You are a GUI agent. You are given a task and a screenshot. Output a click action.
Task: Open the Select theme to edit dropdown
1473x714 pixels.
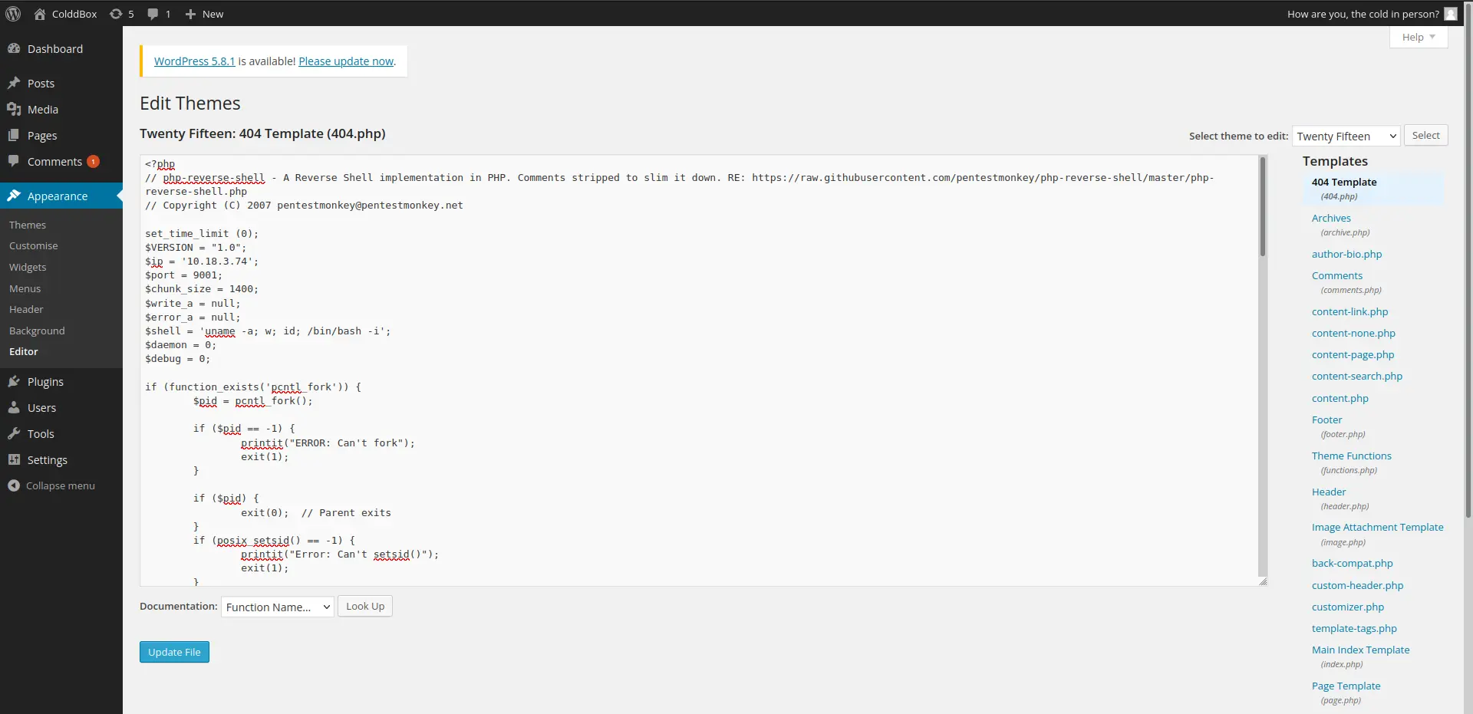1346,136
